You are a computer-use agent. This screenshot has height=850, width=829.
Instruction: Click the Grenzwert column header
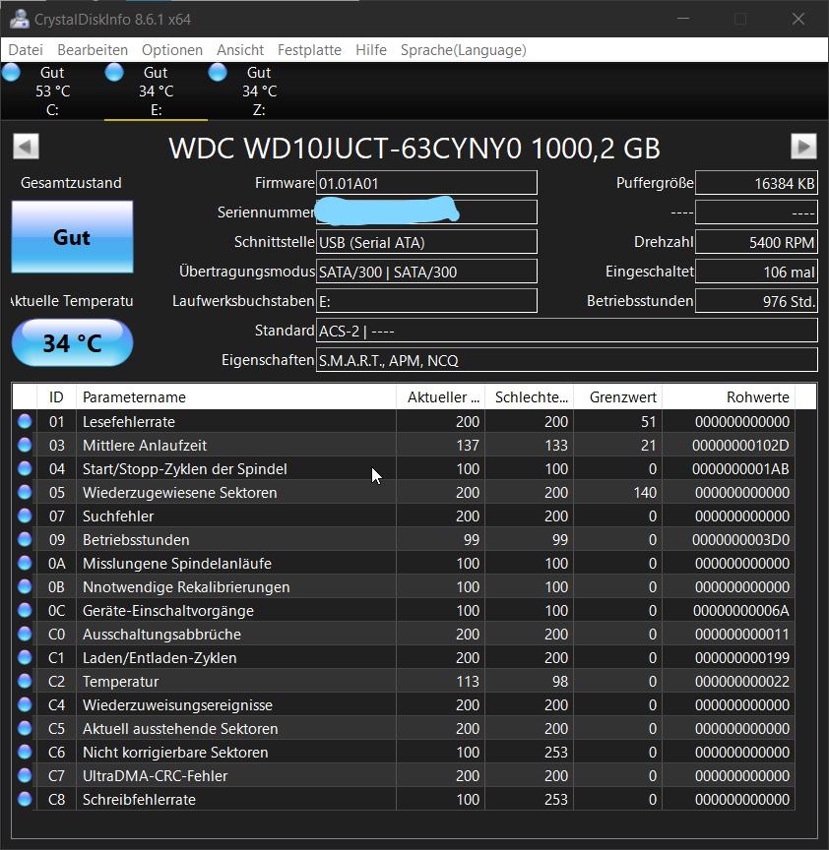[x=618, y=396]
